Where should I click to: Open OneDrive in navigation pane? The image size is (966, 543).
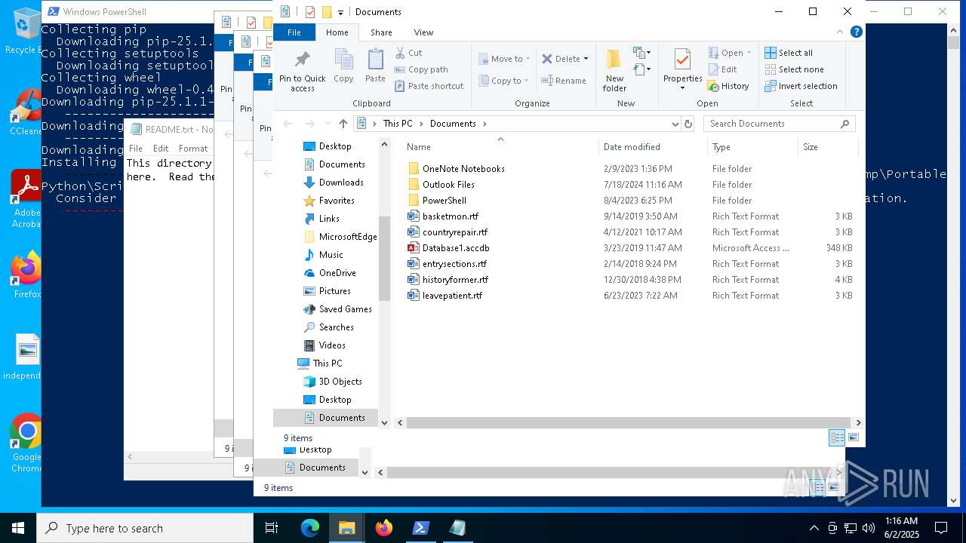(x=329, y=273)
